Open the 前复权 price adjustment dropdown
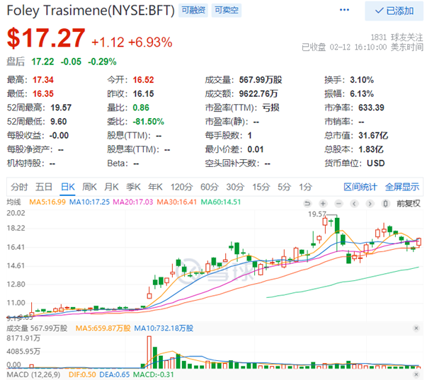Viewport: 427px width, 380px height. [x=408, y=203]
